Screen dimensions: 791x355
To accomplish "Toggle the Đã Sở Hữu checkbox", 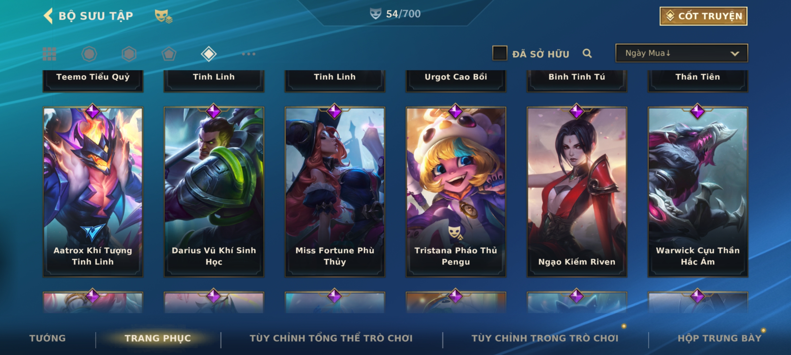I will pyautogui.click(x=500, y=53).
